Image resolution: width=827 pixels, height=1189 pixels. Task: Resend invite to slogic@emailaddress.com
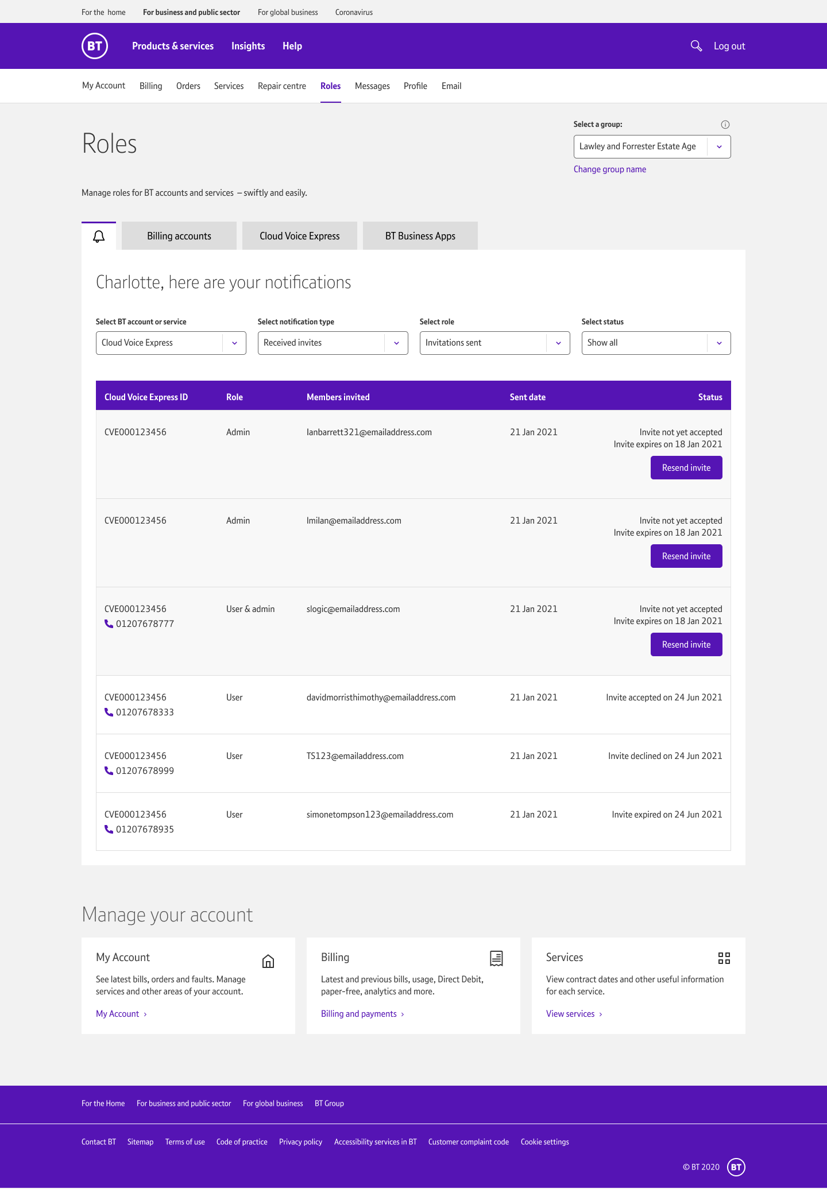pyautogui.click(x=686, y=645)
